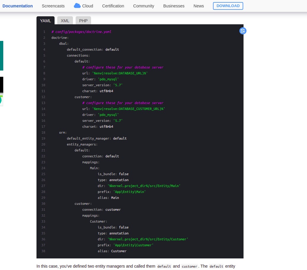Click '%kernel.project_dir%/src/Entity/Main' path
This screenshot has height=270, width=307.
click(x=144, y=186)
